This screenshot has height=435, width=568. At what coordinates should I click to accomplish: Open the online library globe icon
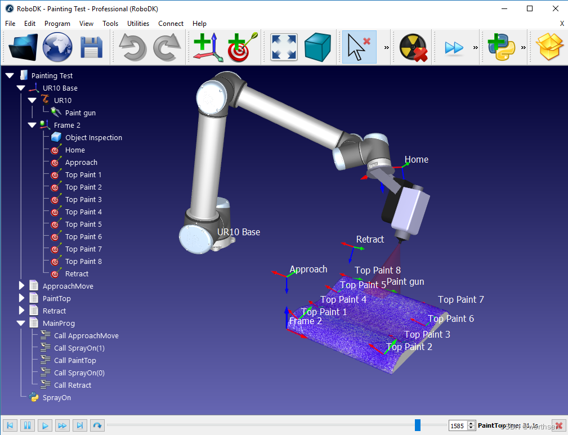pos(57,47)
